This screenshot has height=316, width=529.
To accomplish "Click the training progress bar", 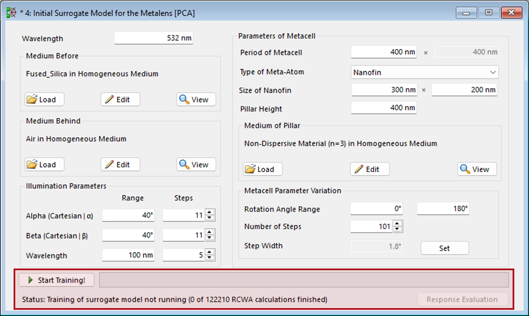I will tap(304, 280).
